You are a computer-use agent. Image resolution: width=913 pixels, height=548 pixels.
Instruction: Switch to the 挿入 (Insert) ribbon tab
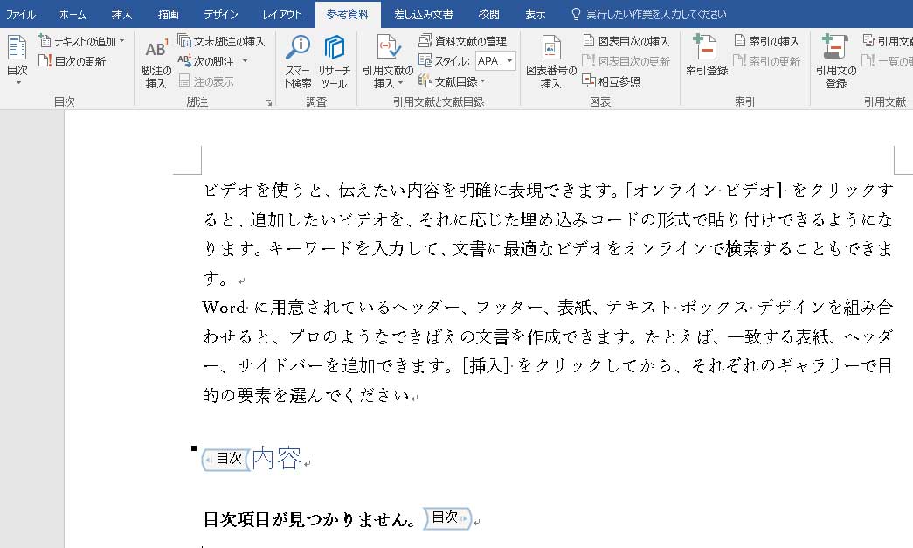tap(122, 14)
